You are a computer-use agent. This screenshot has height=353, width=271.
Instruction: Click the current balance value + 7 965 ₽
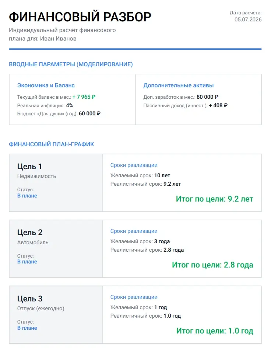[84, 97]
